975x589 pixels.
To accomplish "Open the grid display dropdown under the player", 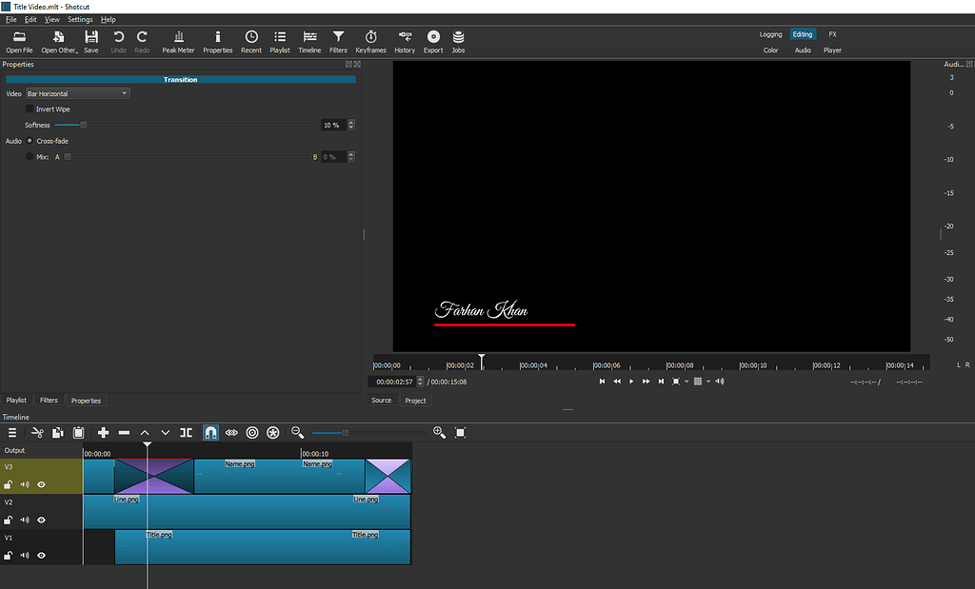I will coord(702,382).
